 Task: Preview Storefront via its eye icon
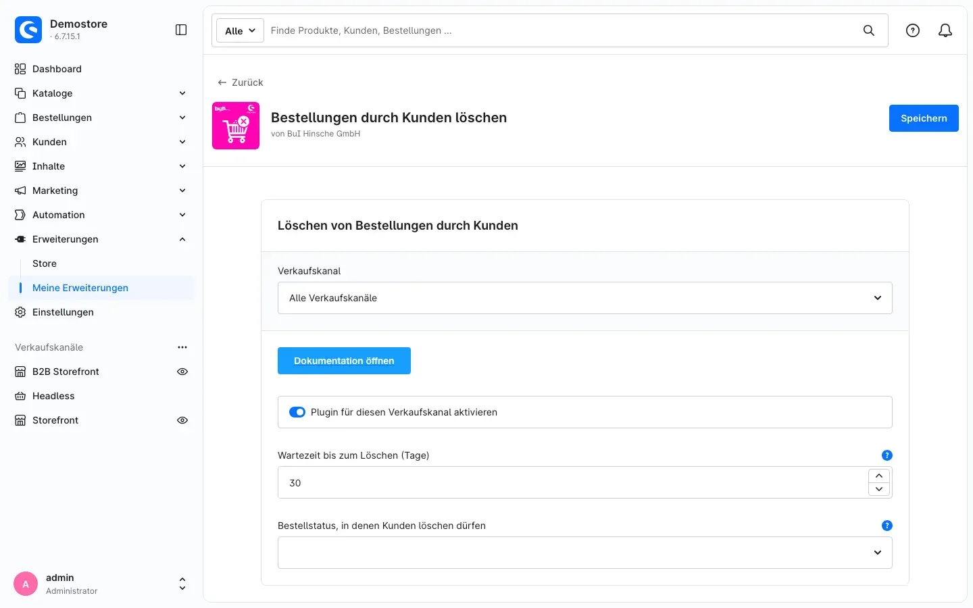(x=182, y=420)
